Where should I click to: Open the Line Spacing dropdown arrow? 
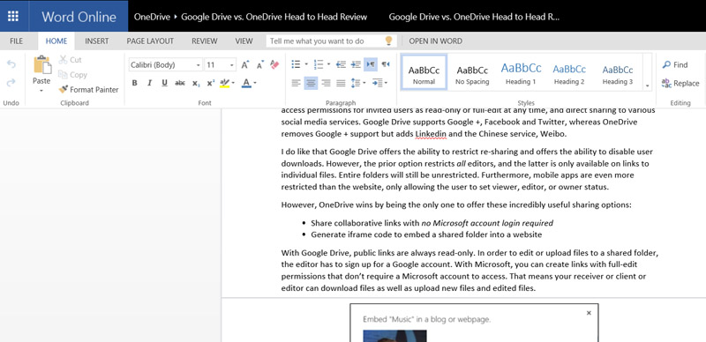364,83
